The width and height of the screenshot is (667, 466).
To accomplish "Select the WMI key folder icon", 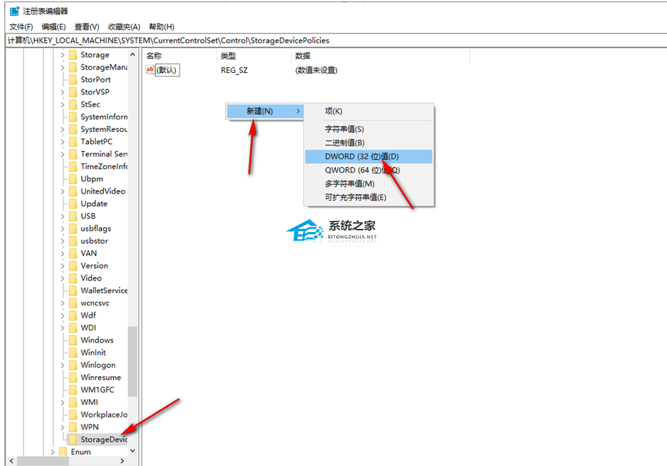I will [74, 402].
